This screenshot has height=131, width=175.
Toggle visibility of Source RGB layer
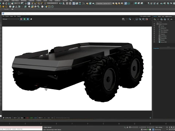[x=154, y=42]
